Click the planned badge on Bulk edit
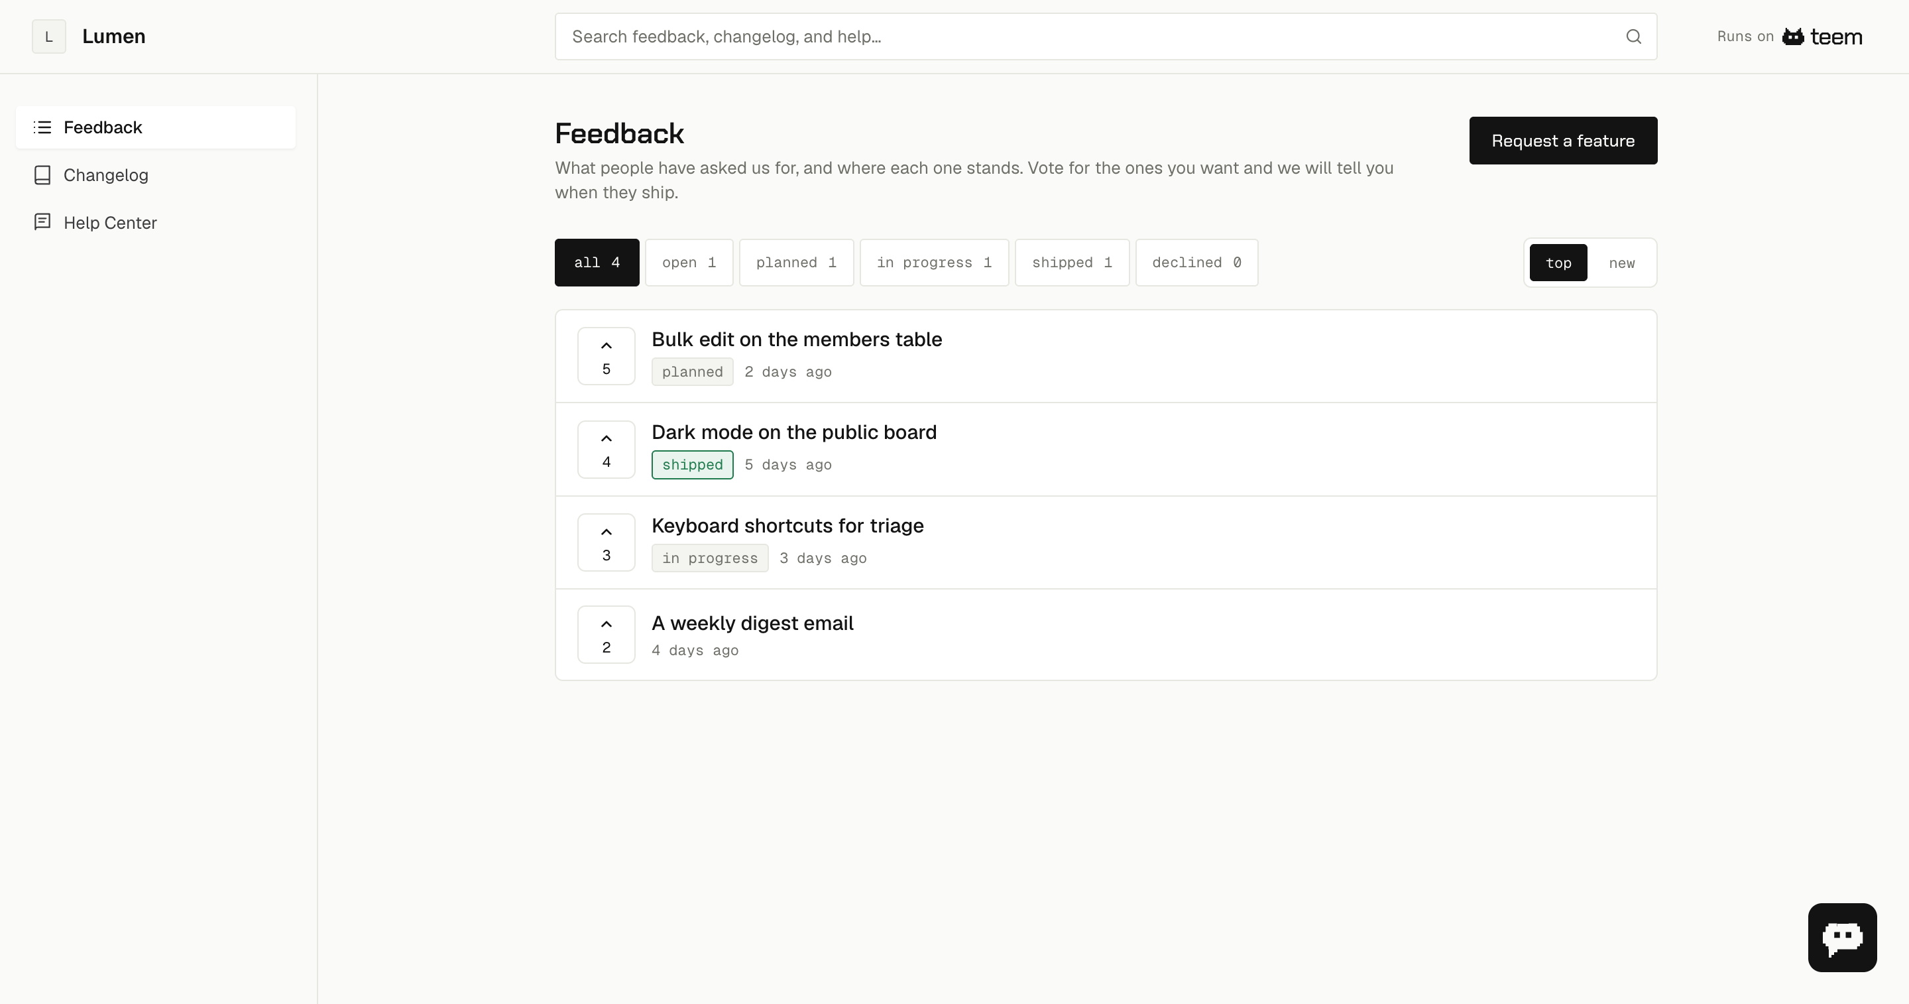 [x=692, y=372]
